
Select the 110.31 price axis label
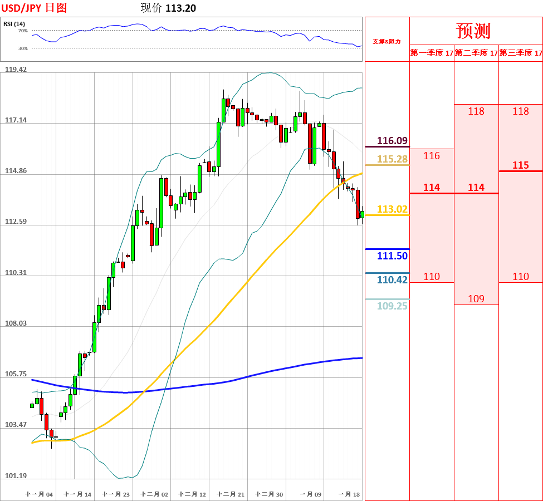click(x=16, y=272)
